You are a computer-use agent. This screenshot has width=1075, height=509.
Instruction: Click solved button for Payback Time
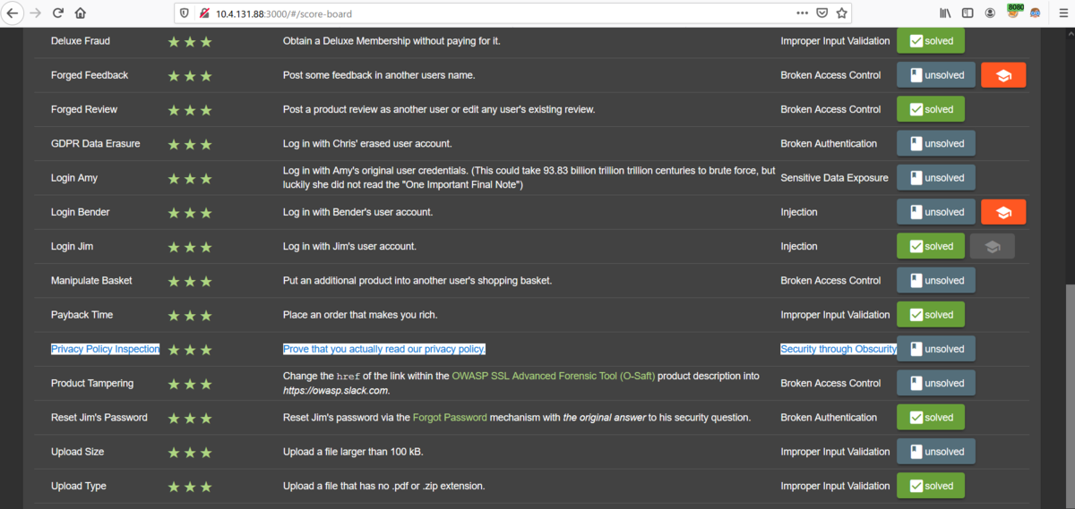(x=931, y=315)
